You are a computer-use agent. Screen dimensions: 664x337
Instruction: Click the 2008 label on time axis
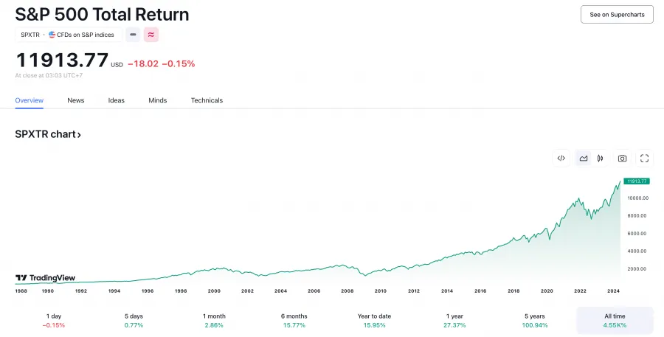pos(347,291)
